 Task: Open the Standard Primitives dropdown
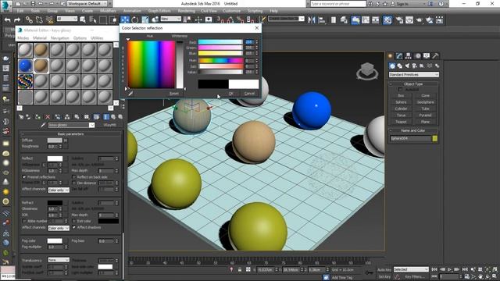click(413, 75)
